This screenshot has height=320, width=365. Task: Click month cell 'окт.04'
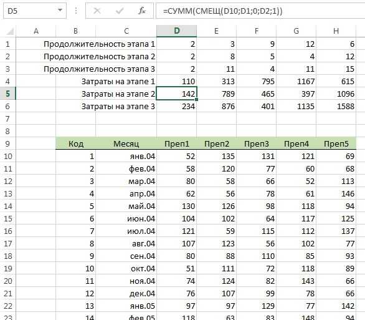pos(126,268)
